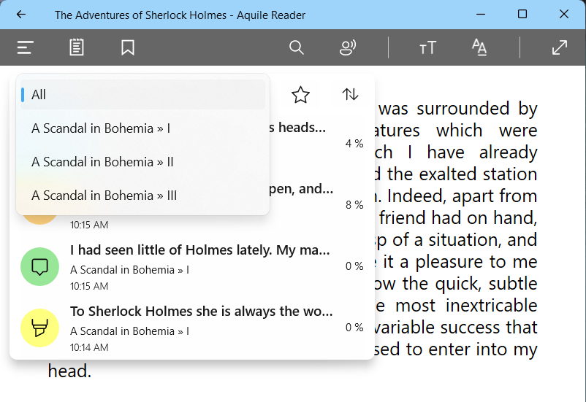586x402 pixels.
Task: Maximize the Aquile Reader window
Action: point(522,15)
